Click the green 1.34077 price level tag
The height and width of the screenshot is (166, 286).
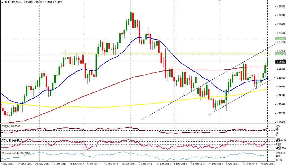280,39
